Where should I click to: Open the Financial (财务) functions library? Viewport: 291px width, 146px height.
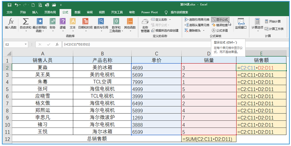point(52,24)
